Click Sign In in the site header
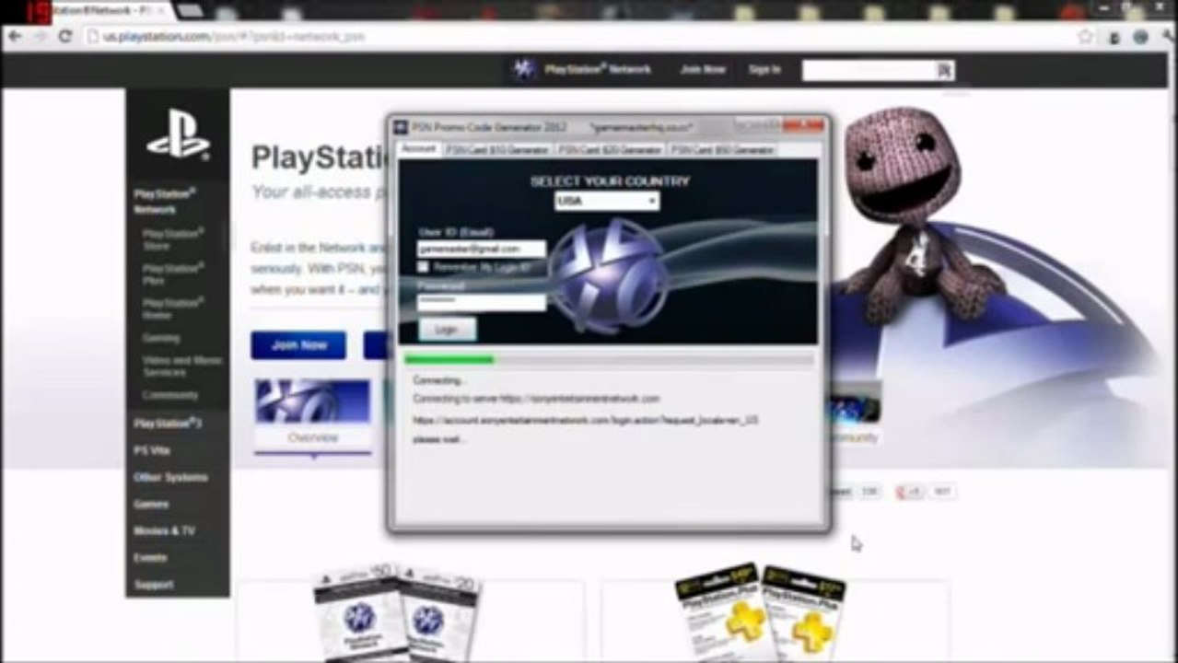This screenshot has height=663, width=1178. tap(764, 69)
